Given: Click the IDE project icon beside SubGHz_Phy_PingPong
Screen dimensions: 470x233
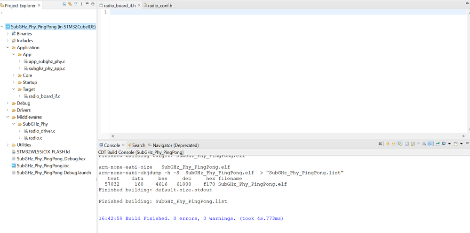Looking at the screenshot, I should (8, 27).
